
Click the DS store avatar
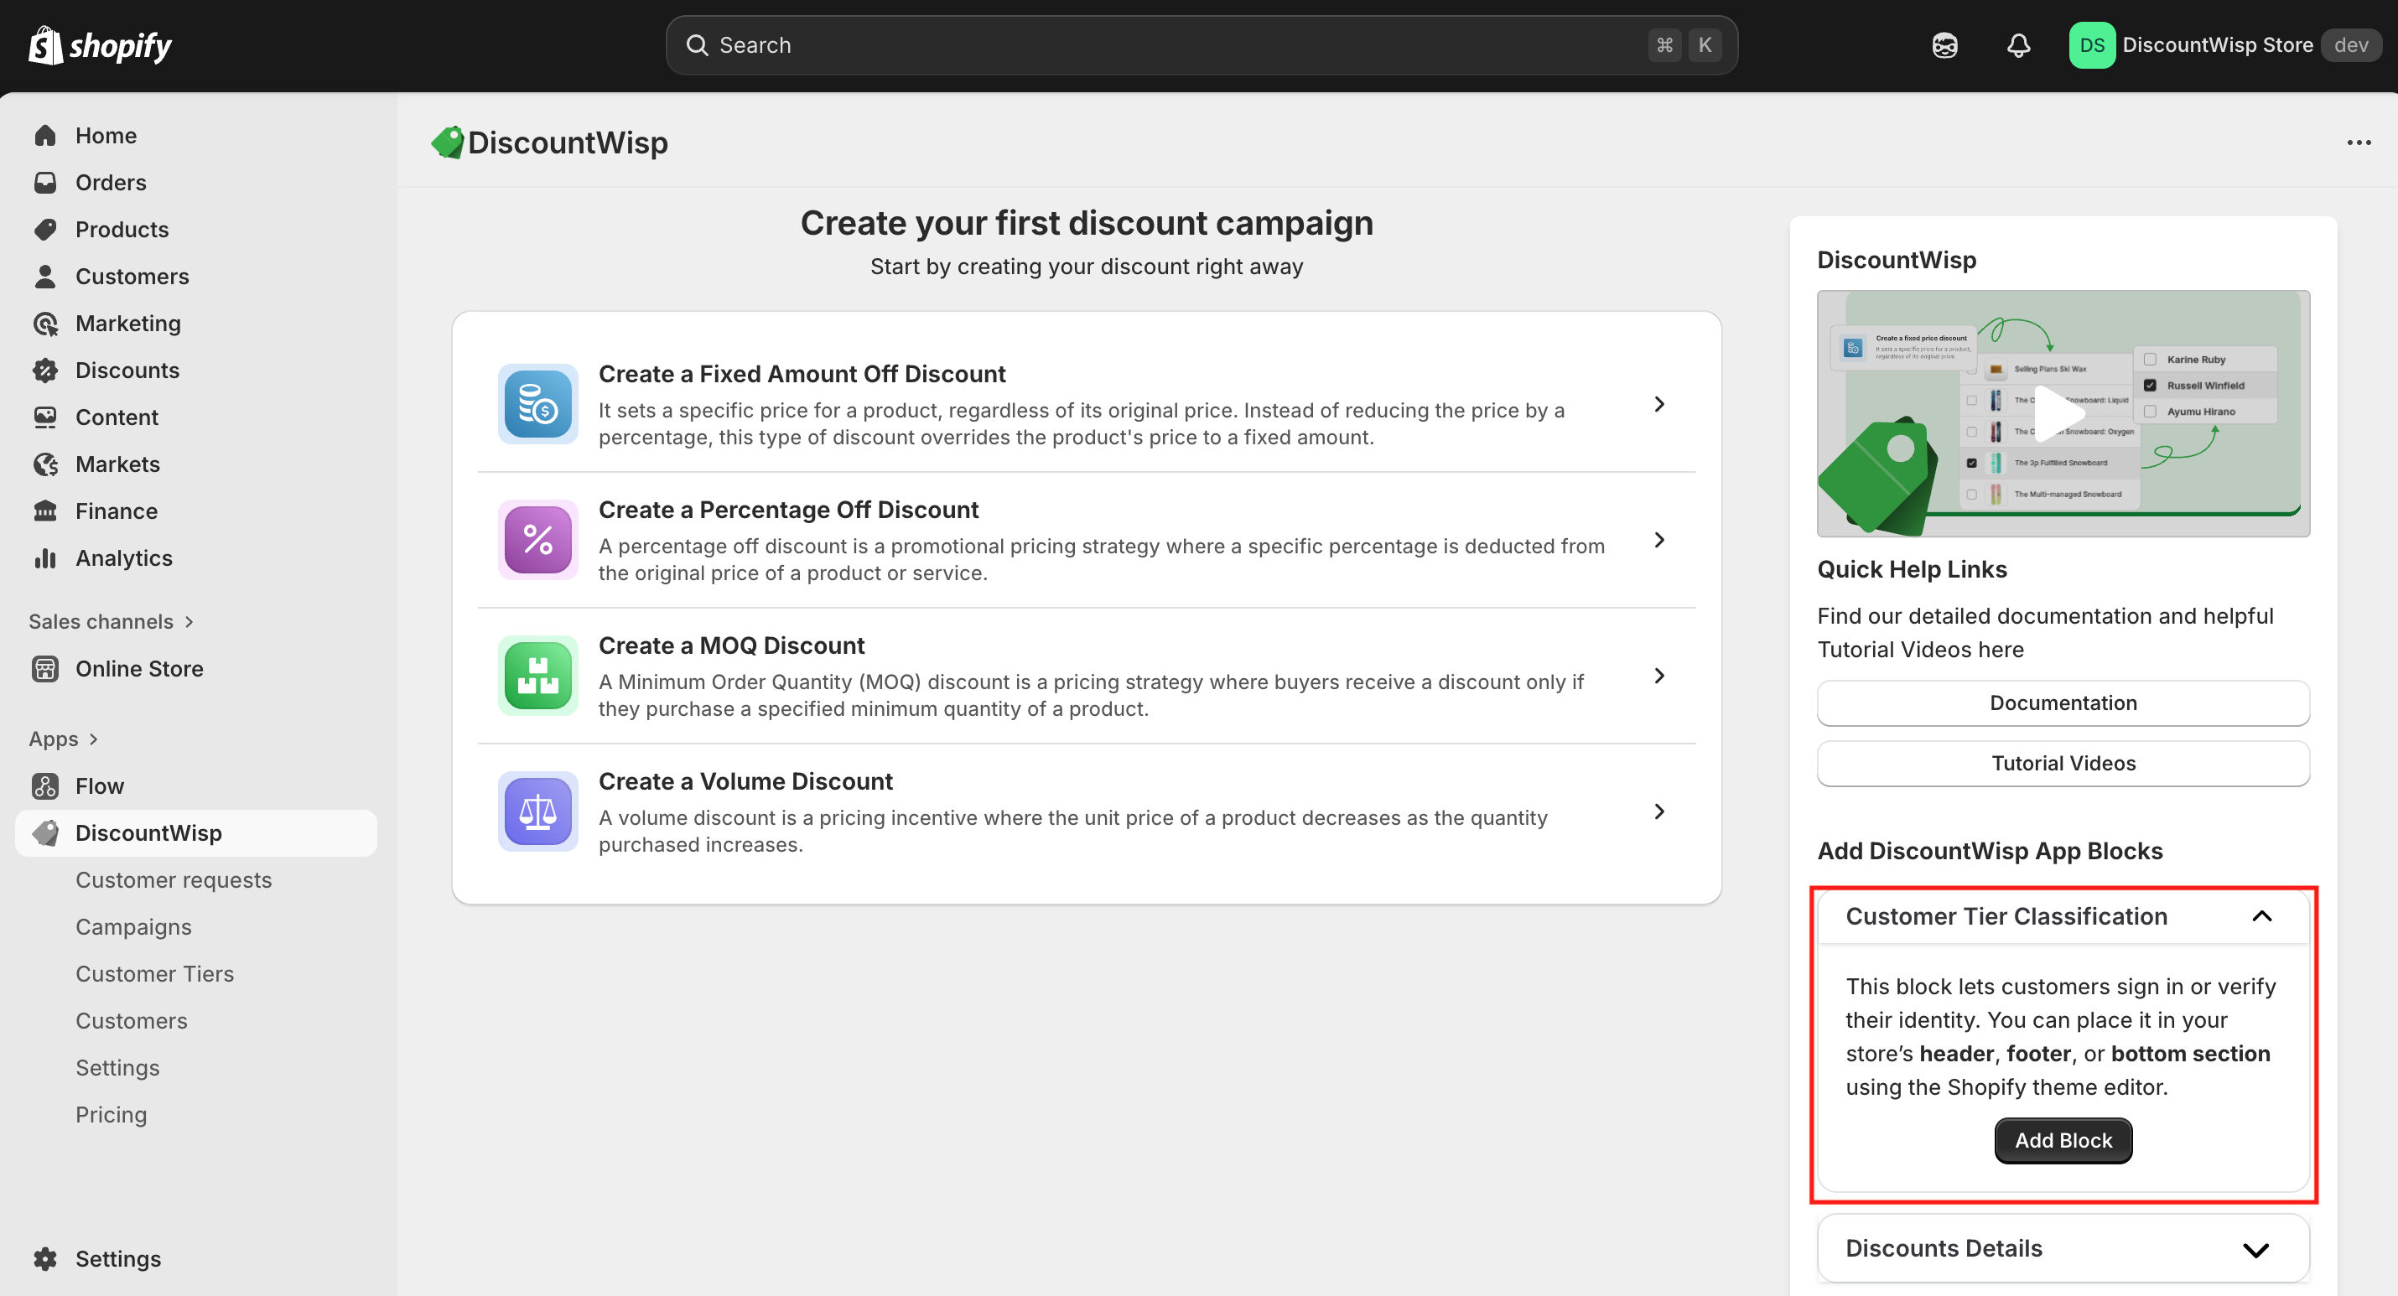[2091, 44]
